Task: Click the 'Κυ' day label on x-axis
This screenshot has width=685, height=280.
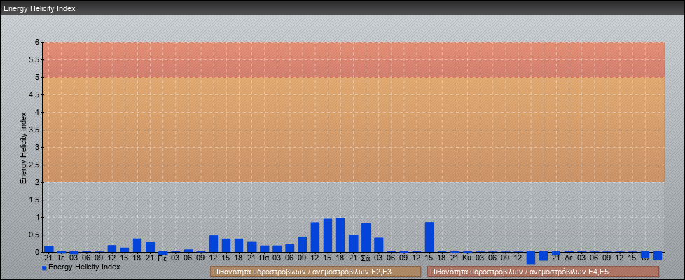Action: [467, 258]
